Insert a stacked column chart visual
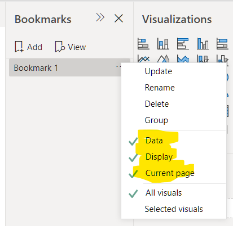The width and height of the screenshot is (233, 226). point(163,43)
